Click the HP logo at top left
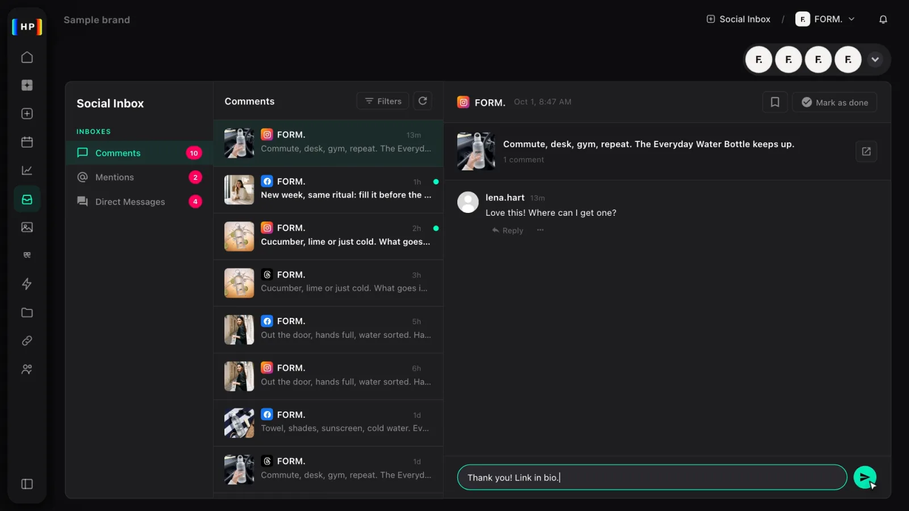The width and height of the screenshot is (909, 511). tap(27, 27)
